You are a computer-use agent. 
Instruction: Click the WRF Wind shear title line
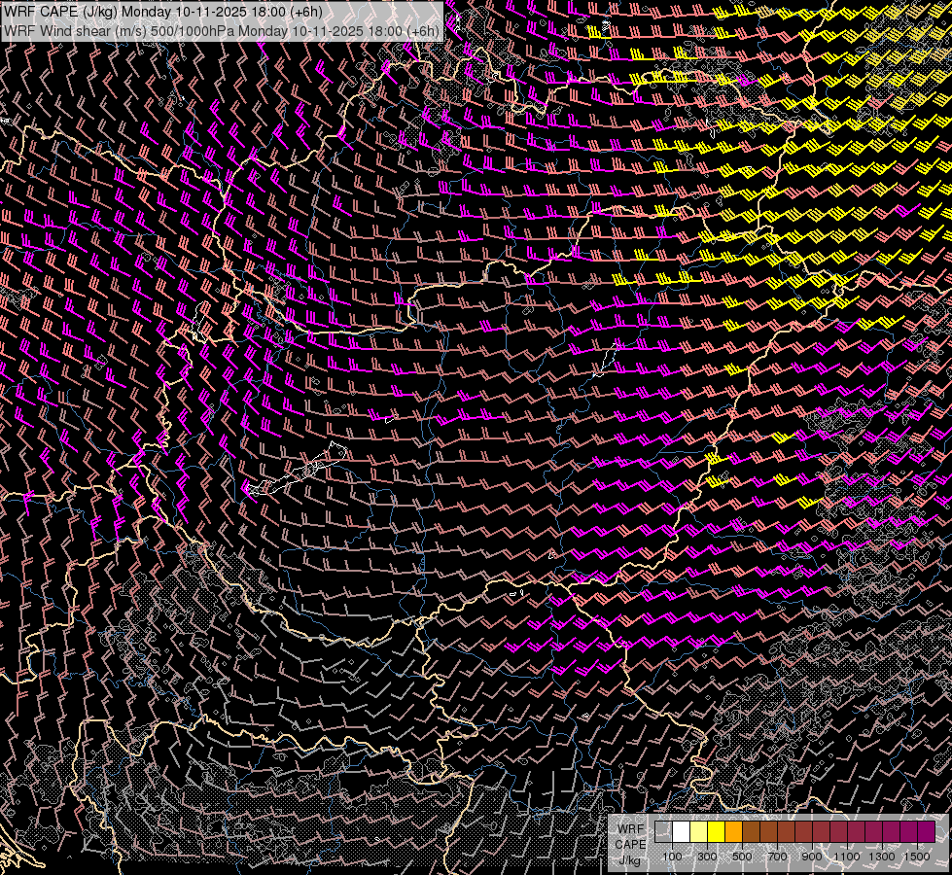(222, 31)
